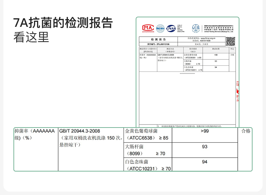
Task: Click the "级)(%)" line in the enlarged table
Action: (23, 138)
